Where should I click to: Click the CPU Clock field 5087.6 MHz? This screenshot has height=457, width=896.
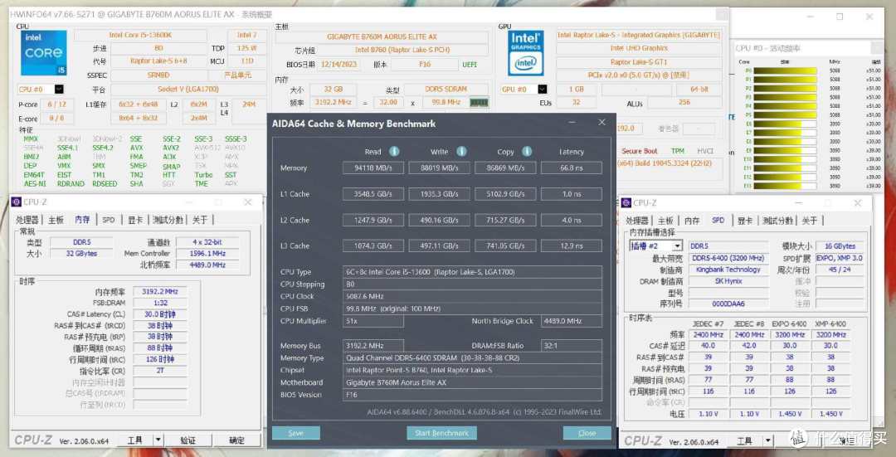coord(473,296)
